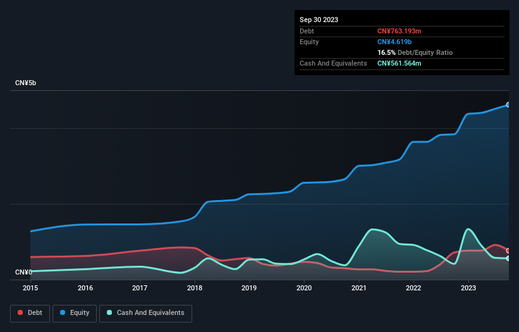
Task: Click Cash And Equivalents label in tooltip
Action: [x=333, y=63]
